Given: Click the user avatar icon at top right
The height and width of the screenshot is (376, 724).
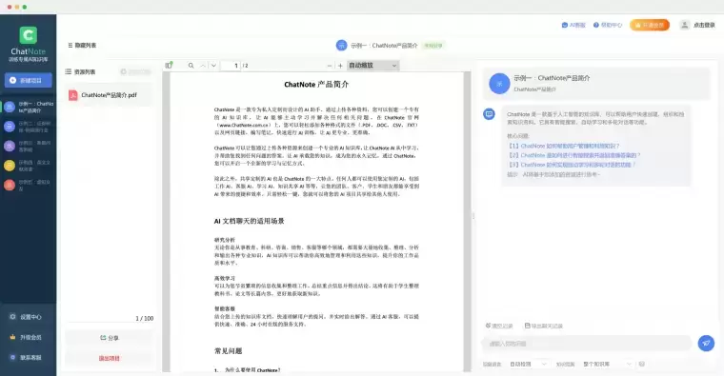Looking at the screenshot, I should click(x=685, y=25).
